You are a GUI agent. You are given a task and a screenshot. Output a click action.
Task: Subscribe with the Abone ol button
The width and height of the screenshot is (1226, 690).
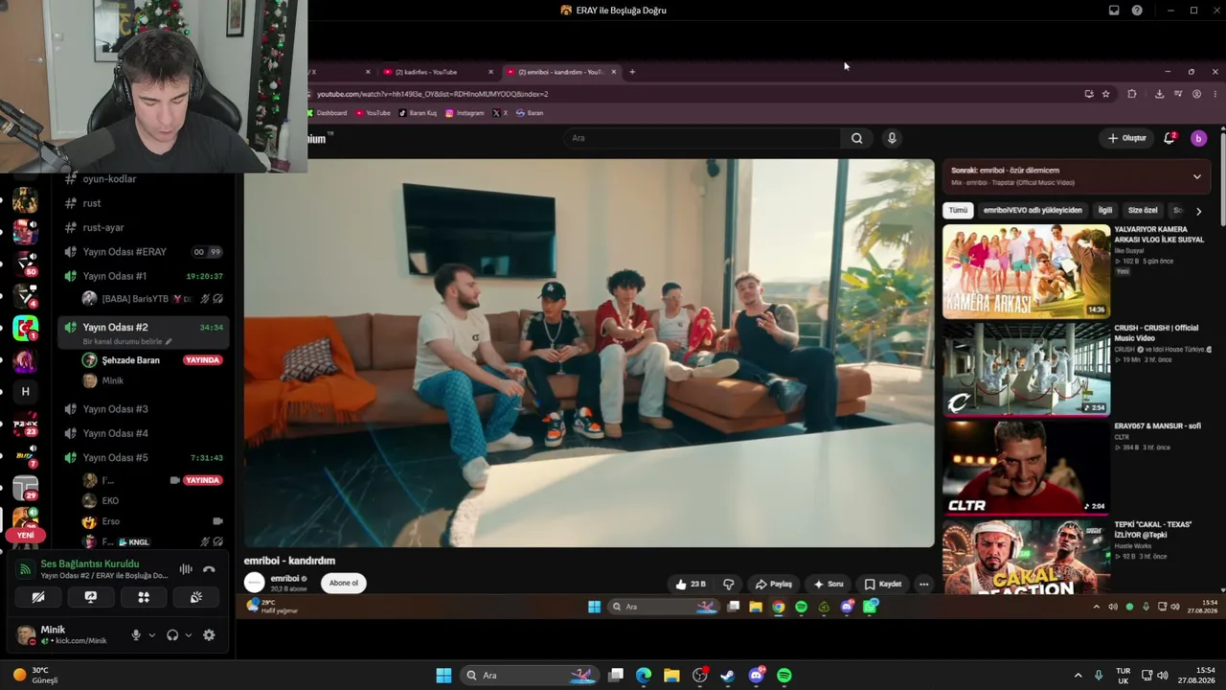point(344,583)
